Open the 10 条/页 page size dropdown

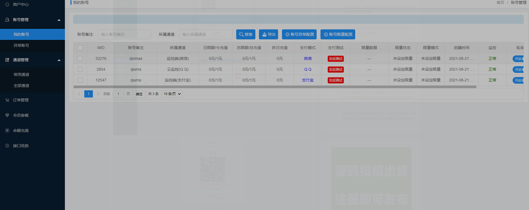172,94
